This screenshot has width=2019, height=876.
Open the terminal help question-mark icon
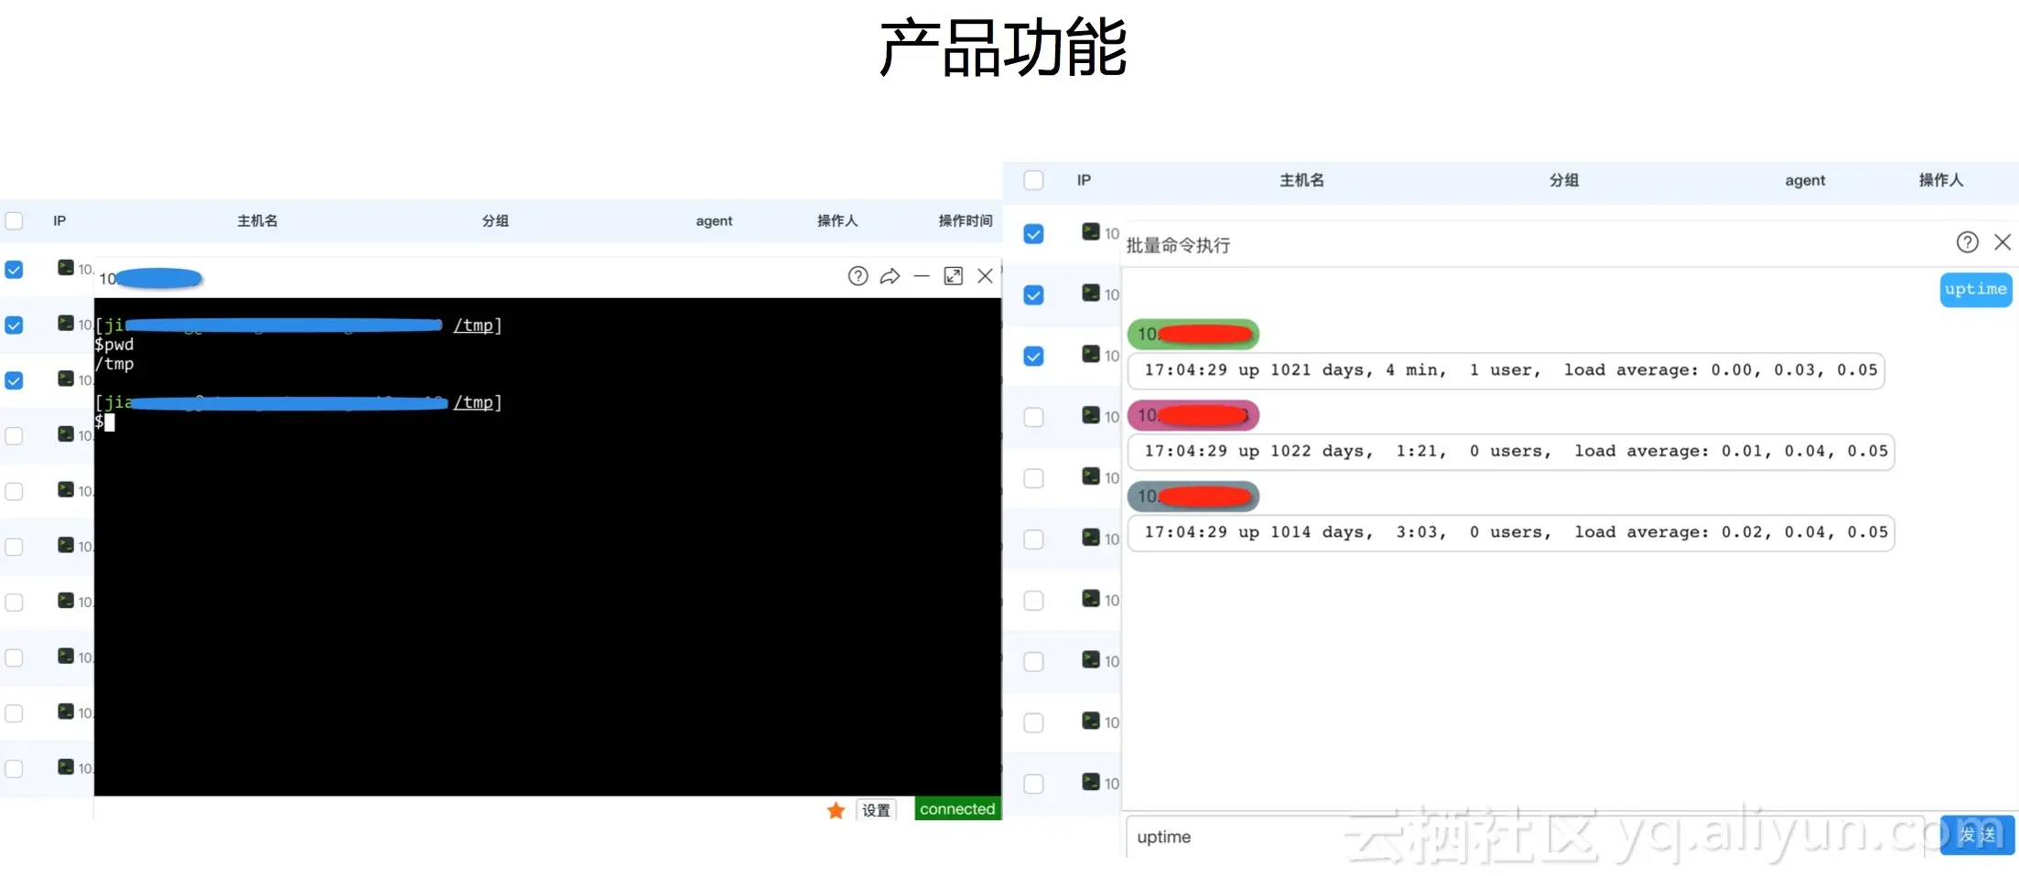tap(857, 275)
